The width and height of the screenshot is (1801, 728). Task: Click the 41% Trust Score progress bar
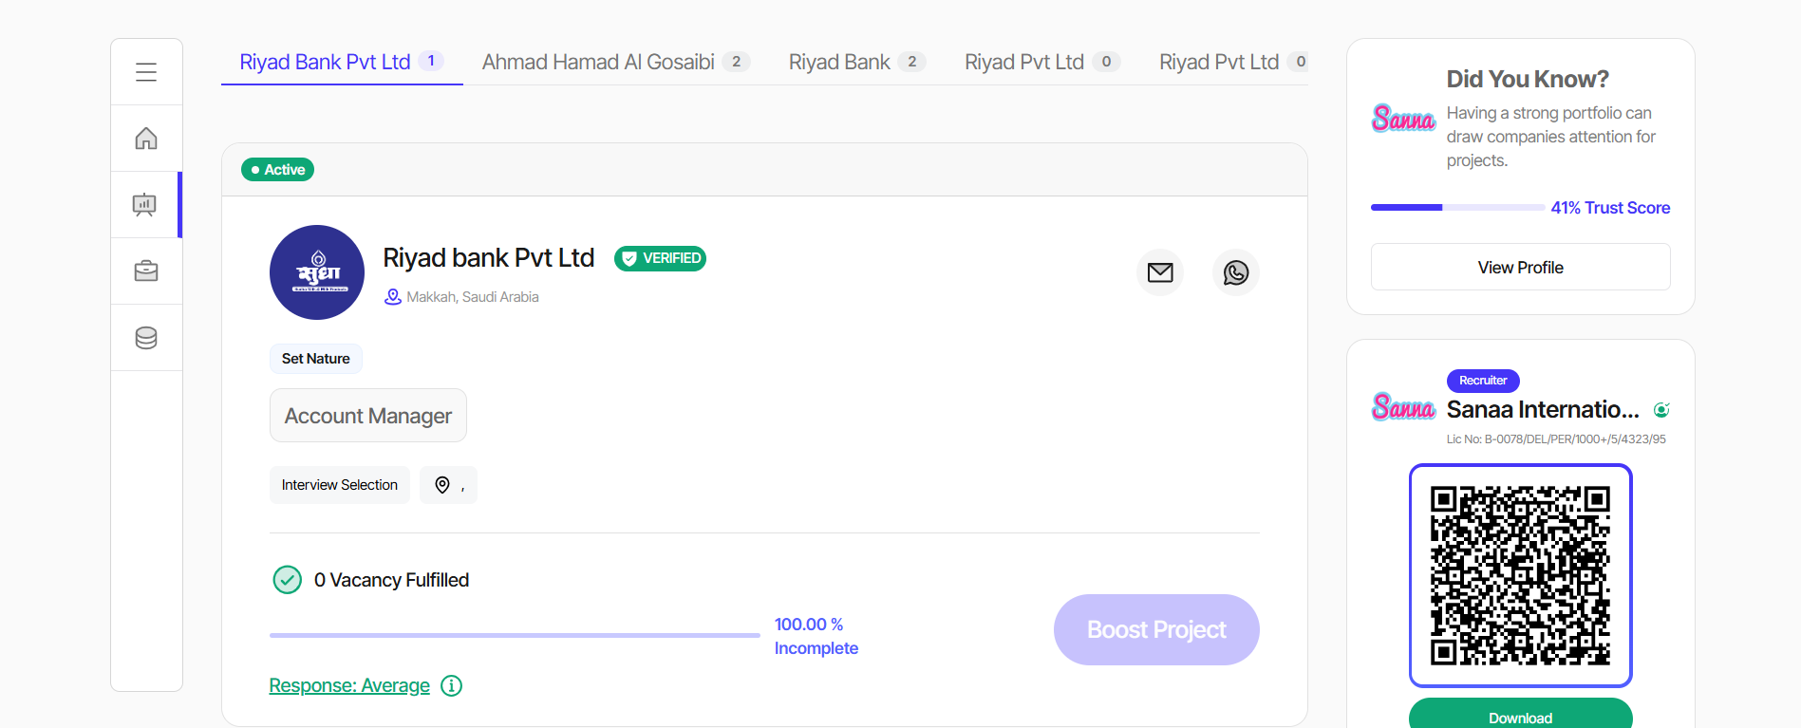click(1456, 208)
